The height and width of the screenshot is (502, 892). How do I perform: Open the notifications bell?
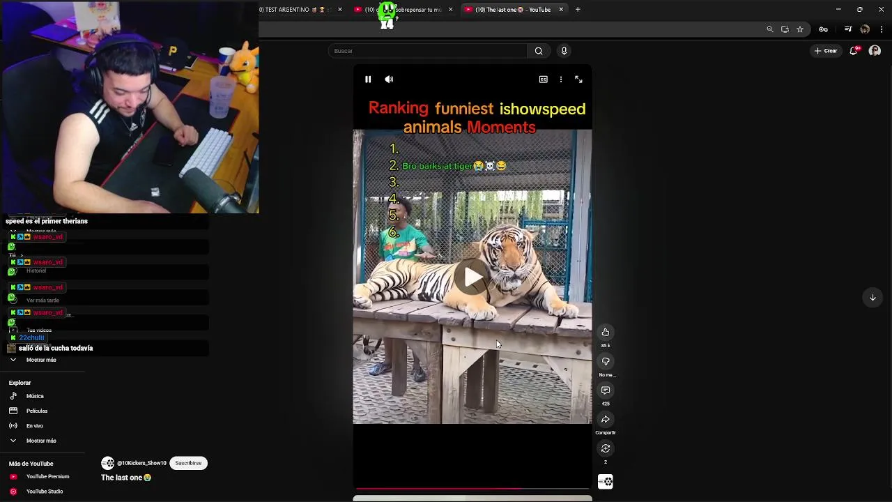[854, 51]
